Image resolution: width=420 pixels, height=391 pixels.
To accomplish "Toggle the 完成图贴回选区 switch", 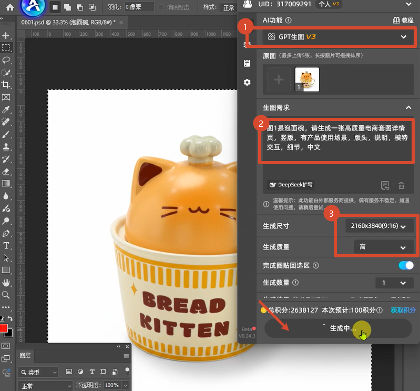I will coord(406,266).
